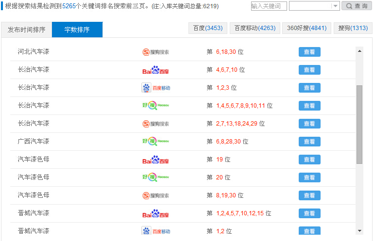Open 查看 for 长治汽车漆 rank 2,7,13,18,24,29
This screenshot has width=374, height=241.
pyautogui.click(x=309, y=124)
